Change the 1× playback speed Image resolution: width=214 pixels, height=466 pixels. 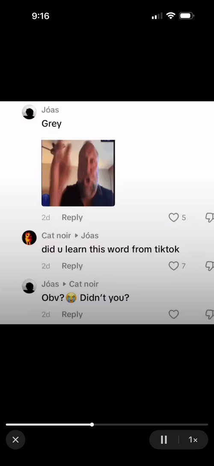pos(193,440)
